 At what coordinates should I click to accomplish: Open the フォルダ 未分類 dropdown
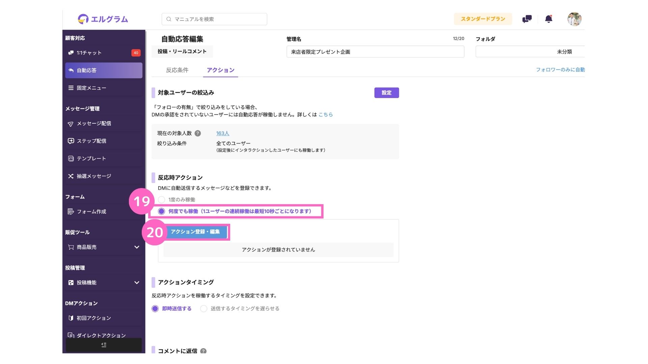[530, 52]
